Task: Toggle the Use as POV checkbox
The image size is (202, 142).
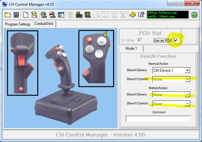Action: (175, 40)
